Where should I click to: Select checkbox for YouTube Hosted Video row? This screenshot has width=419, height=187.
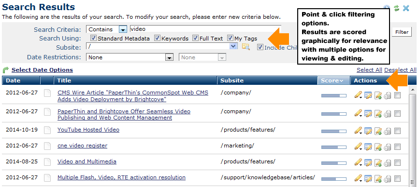pyautogui.click(x=398, y=131)
